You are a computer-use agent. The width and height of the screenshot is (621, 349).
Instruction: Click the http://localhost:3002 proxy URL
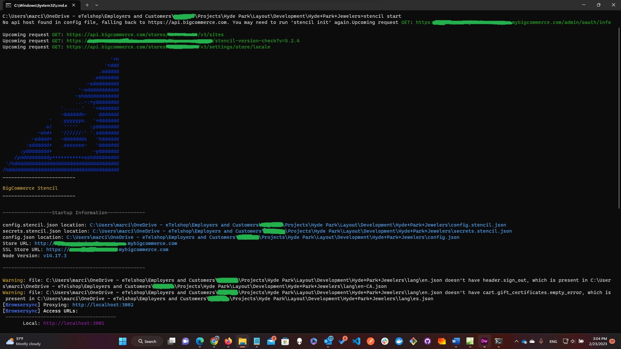coord(103,305)
